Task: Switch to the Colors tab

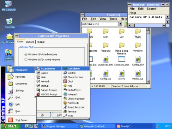Action: (21, 42)
